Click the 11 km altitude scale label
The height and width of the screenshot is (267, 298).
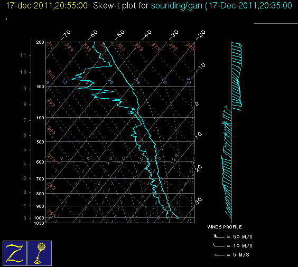(23, 55)
